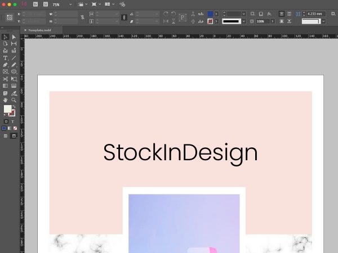Click the flip horizontal icon
The height and width of the screenshot is (253, 338).
(x=166, y=21)
